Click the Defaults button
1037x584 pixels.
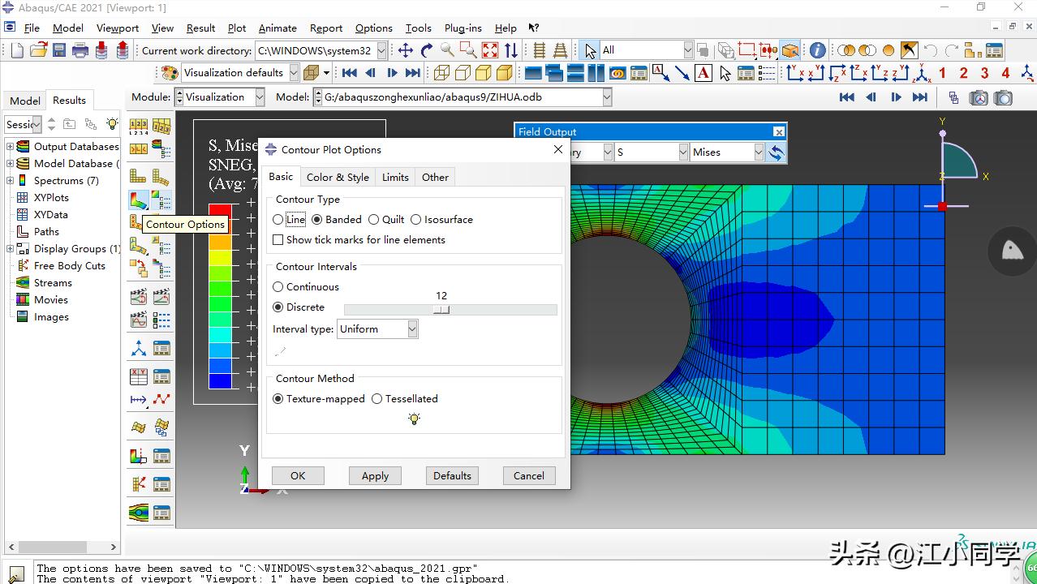tap(452, 476)
